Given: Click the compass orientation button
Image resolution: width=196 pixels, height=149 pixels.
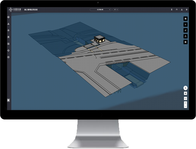Looking at the screenshot, I should 185,88.
